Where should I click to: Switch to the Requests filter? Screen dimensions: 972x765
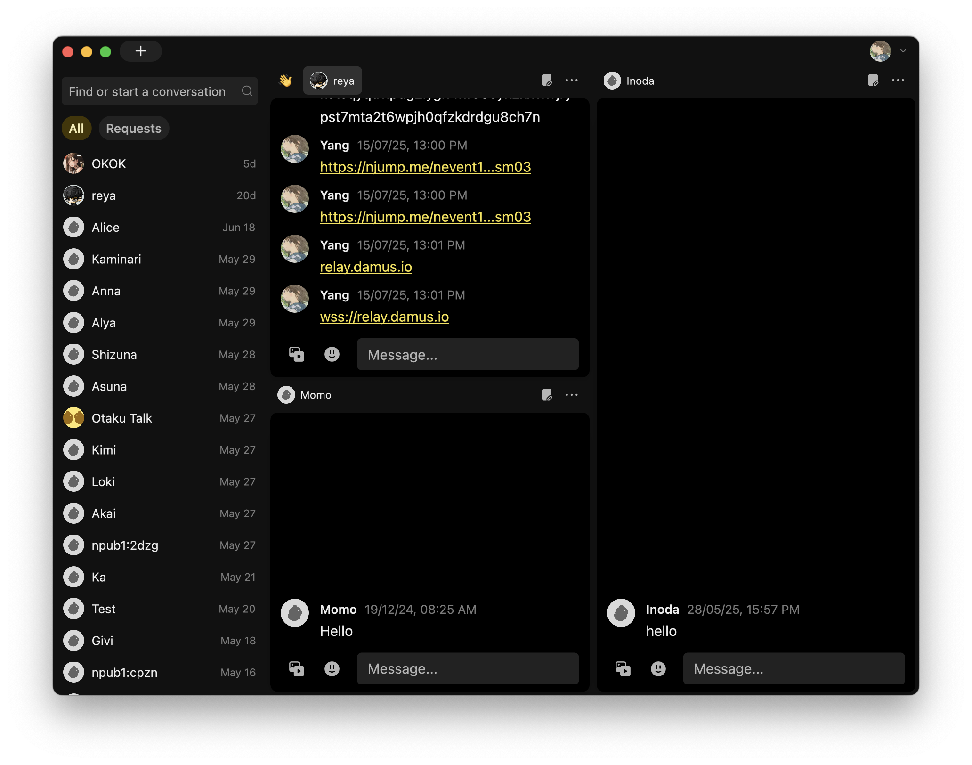(133, 128)
